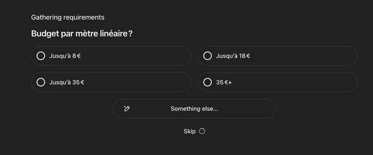Click the "Jusqu'à 18 €" label text

point(233,56)
